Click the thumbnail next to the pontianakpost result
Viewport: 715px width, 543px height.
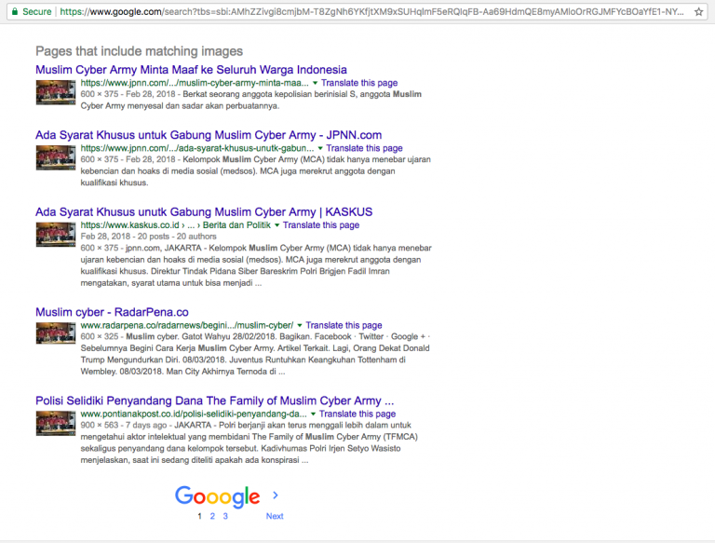tap(56, 424)
